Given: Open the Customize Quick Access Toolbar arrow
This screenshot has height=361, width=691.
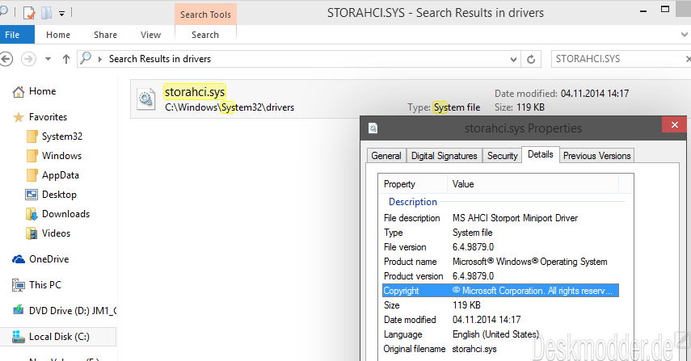Looking at the screenshot, I should point(61,14).
